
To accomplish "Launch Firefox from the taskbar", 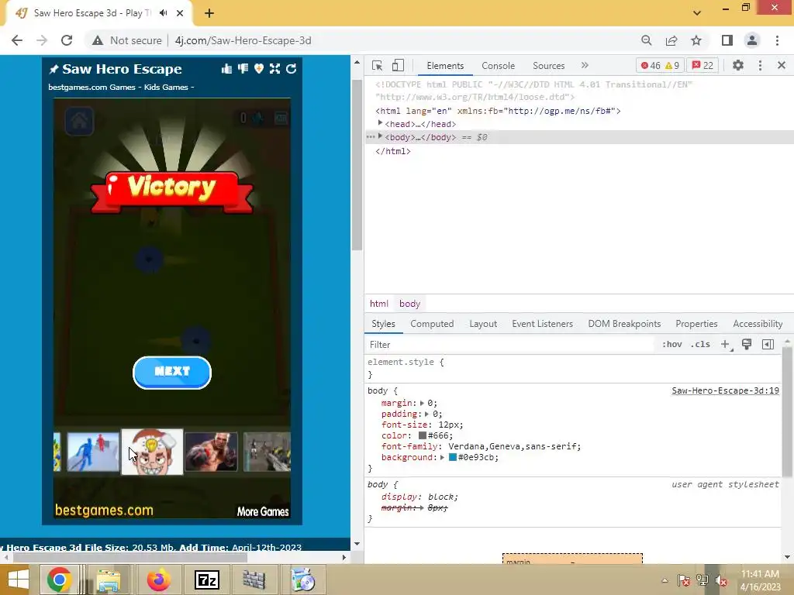I will point(158,580).
